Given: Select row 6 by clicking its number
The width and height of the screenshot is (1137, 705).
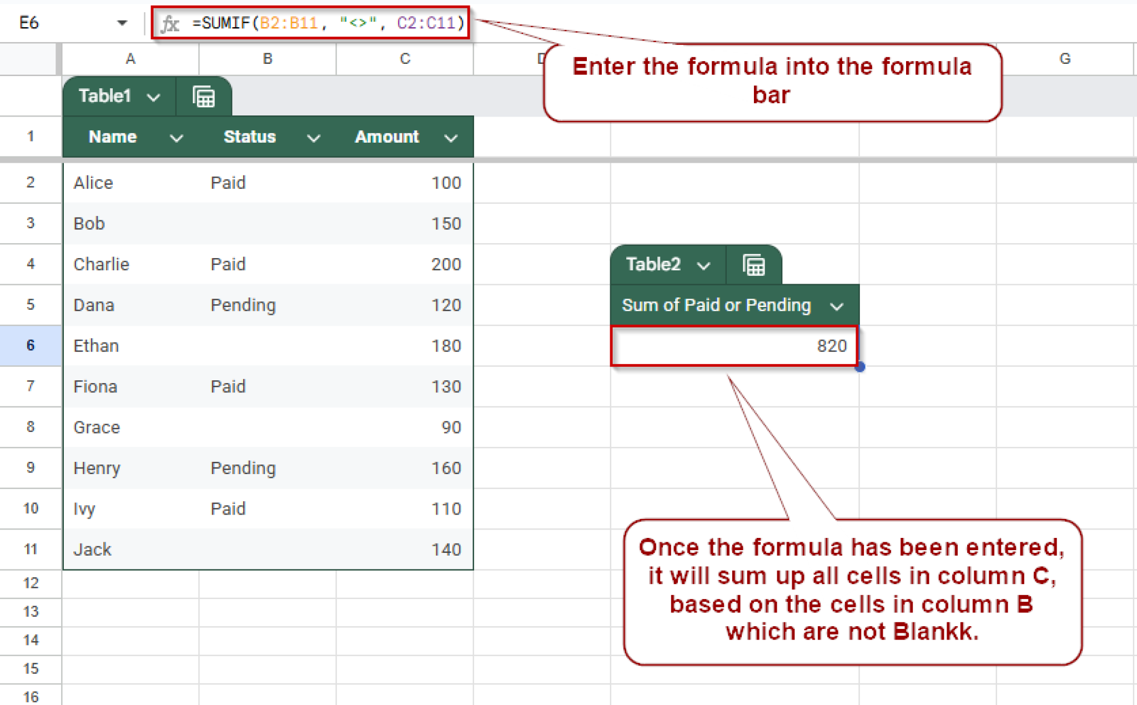Looking at the screenshot, I should pos(31,345).
